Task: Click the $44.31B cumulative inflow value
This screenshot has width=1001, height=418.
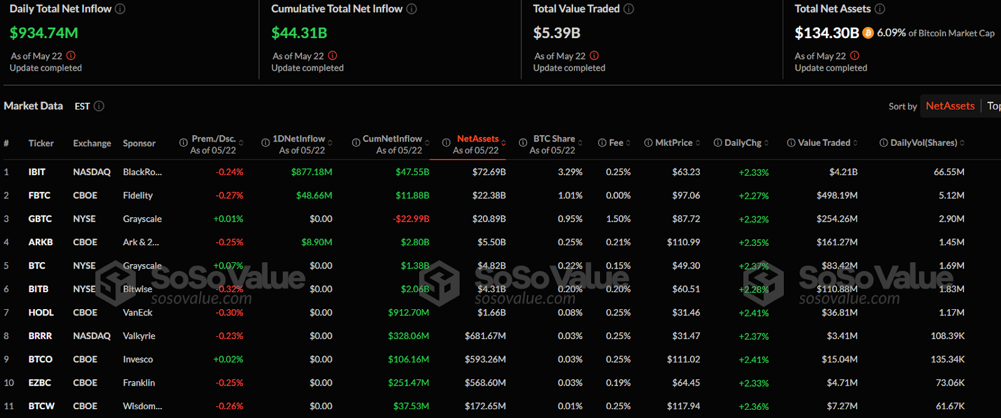Action: (299, 33)
